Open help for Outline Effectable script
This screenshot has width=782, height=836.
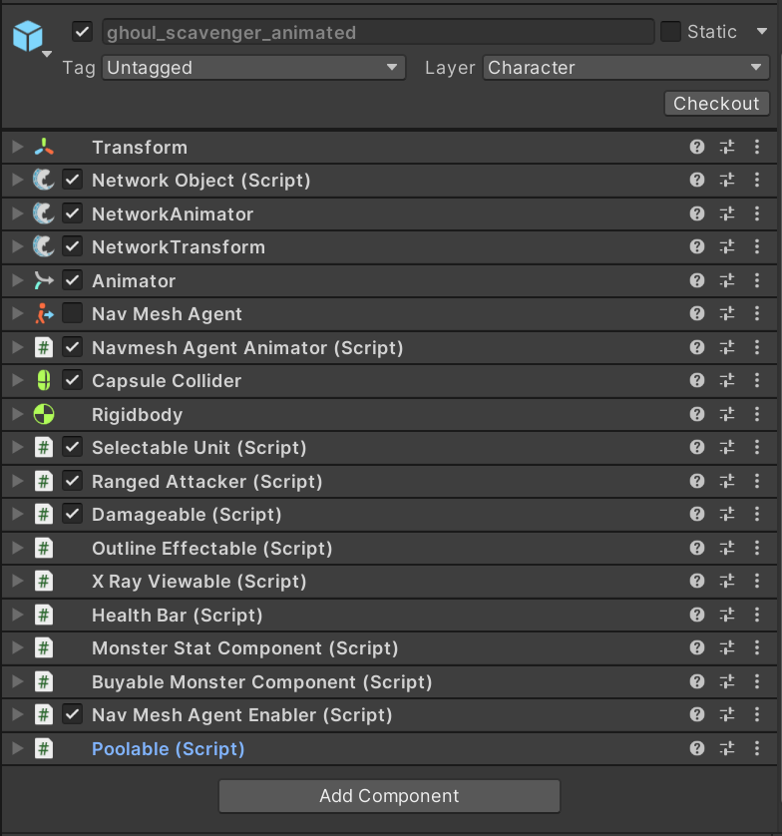696,548
